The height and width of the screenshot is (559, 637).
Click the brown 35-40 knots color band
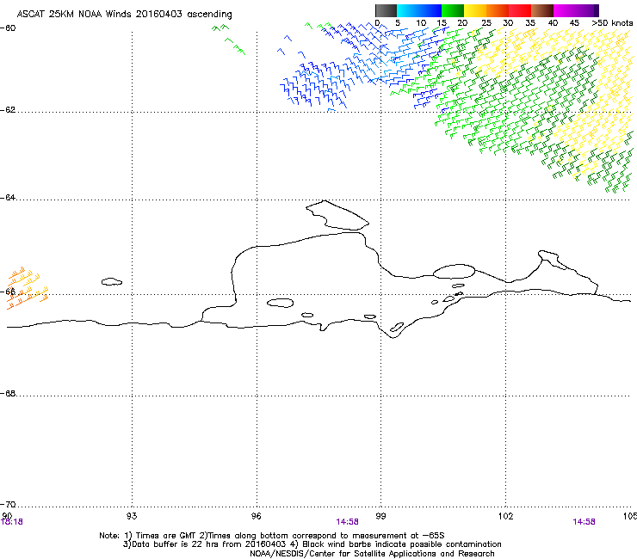(x=542, y=10)
